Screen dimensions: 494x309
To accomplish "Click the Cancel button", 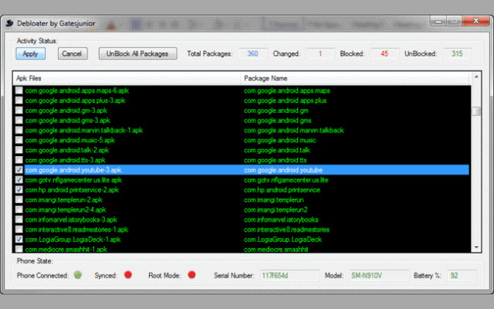I will pos(73,53).
